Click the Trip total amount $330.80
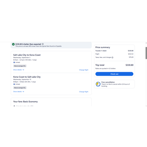Viewport: 147px width, 147px height. click(129, 65)
